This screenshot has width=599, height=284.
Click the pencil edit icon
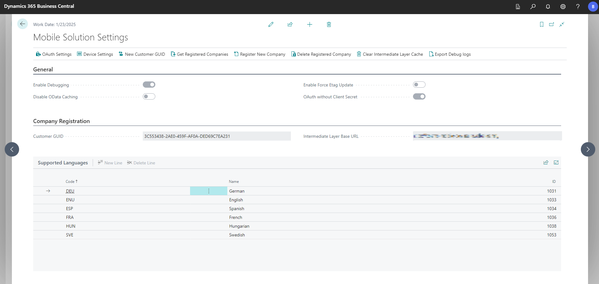[x=271, y=24]
